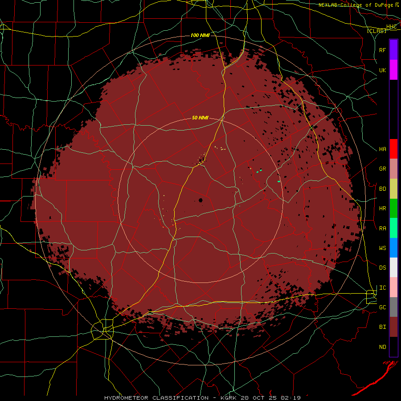The height and width of the screenshot is (401, 401).
Task: Select the BD yellow legend swatch
Action: point(393,189)
